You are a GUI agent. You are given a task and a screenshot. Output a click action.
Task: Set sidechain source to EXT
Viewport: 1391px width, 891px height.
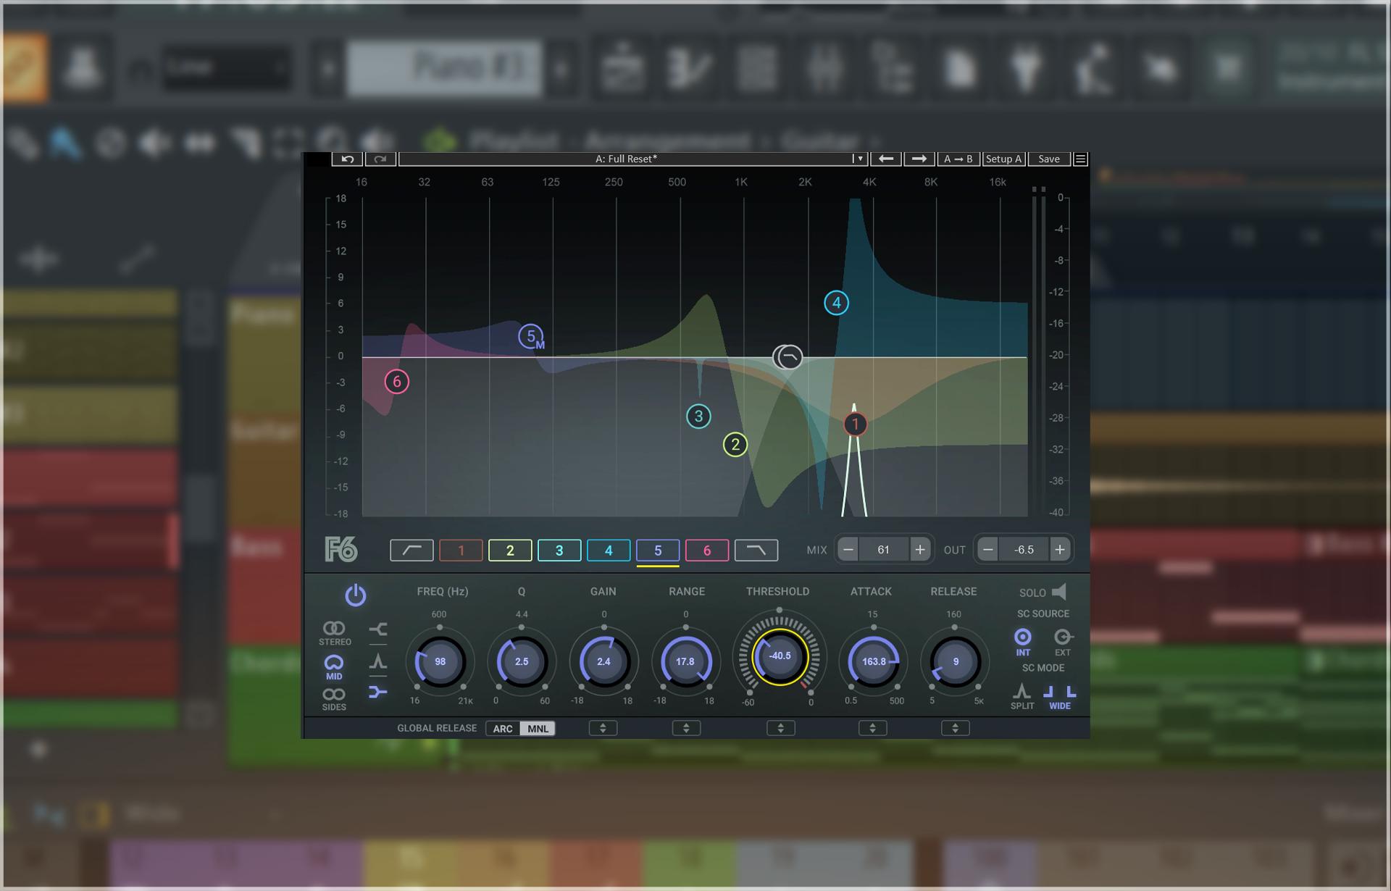click(x=1062, y=642)
